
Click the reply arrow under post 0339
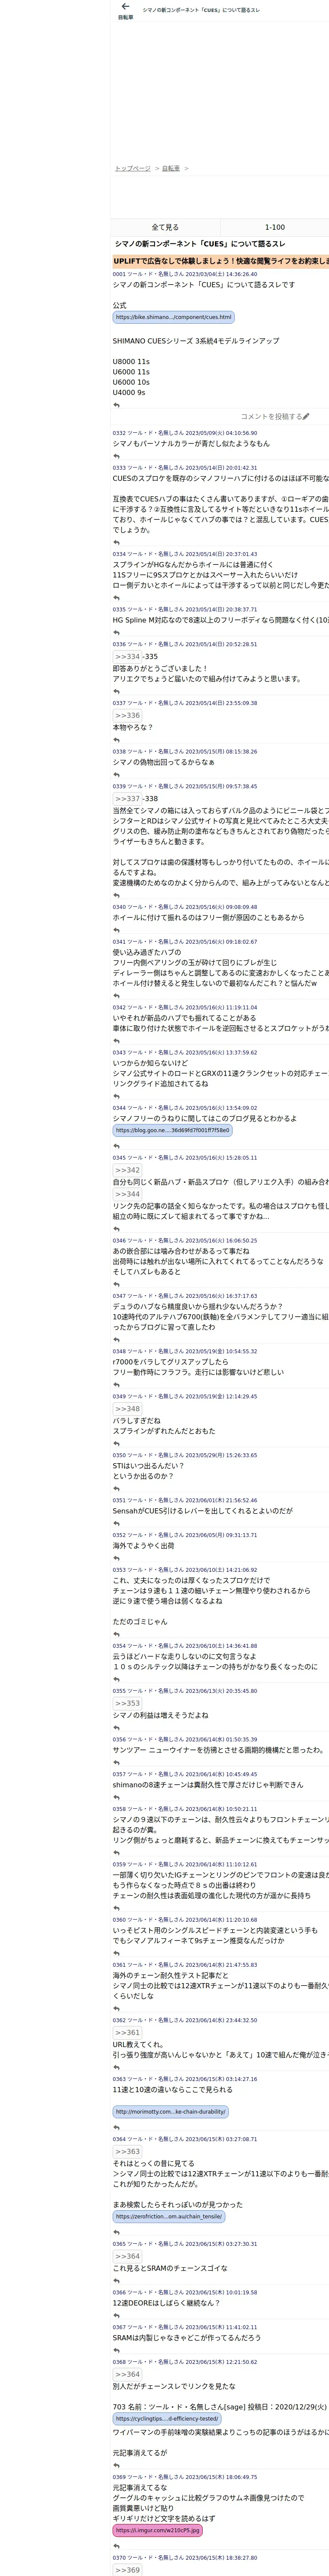[x=117, y=895]
